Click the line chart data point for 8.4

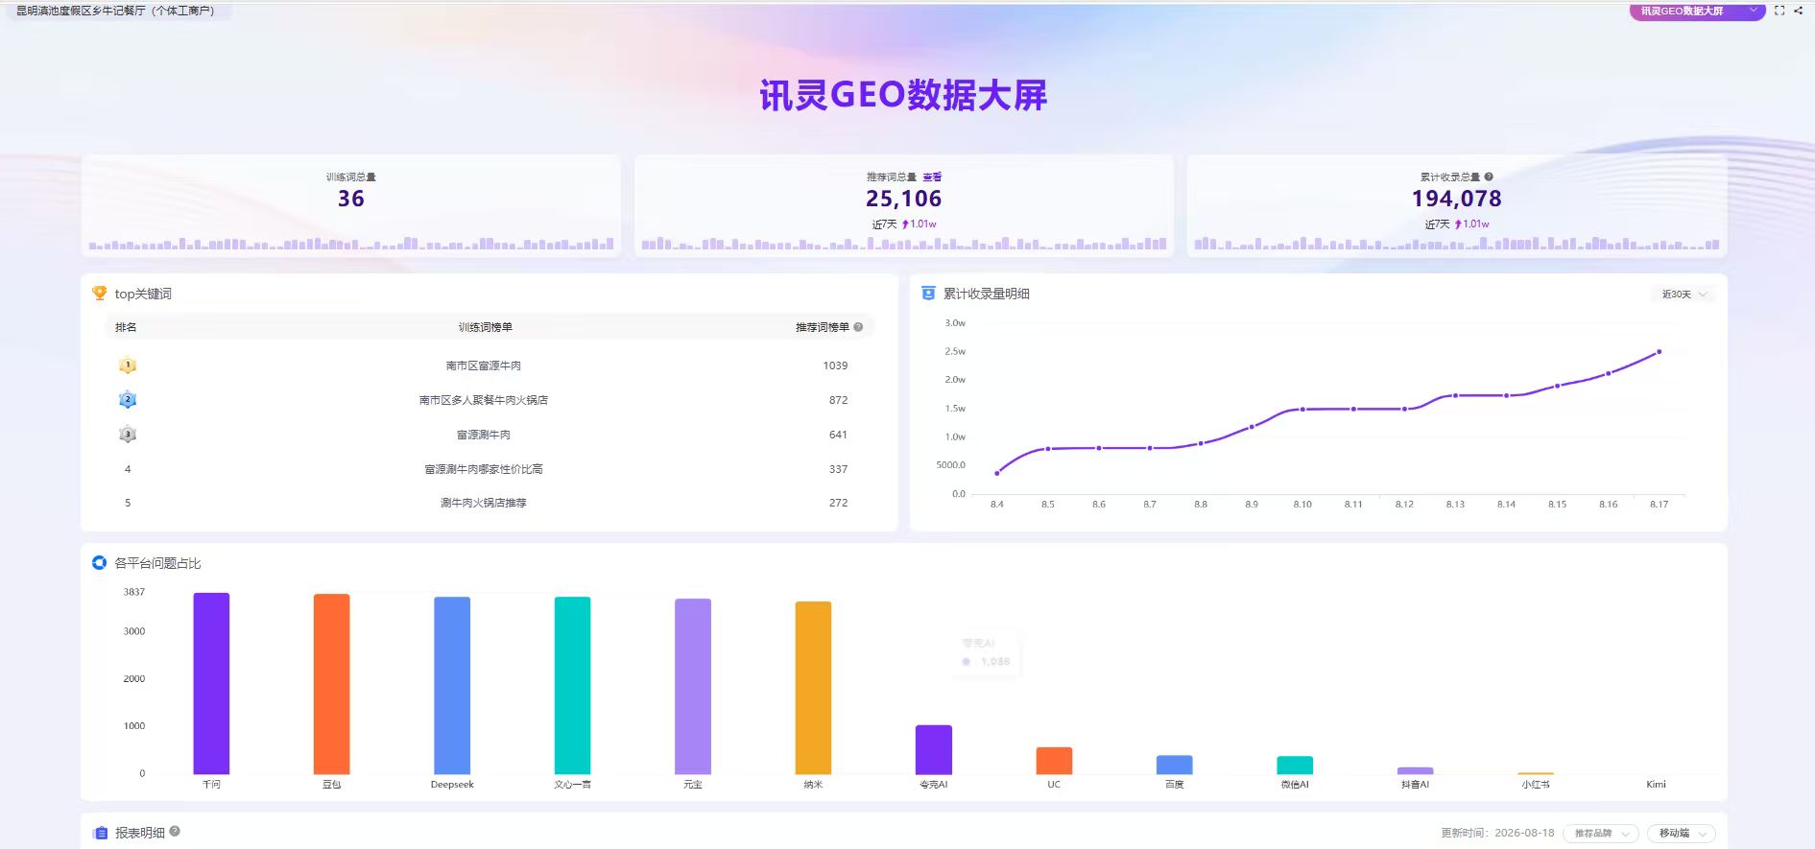click(997, 473)
